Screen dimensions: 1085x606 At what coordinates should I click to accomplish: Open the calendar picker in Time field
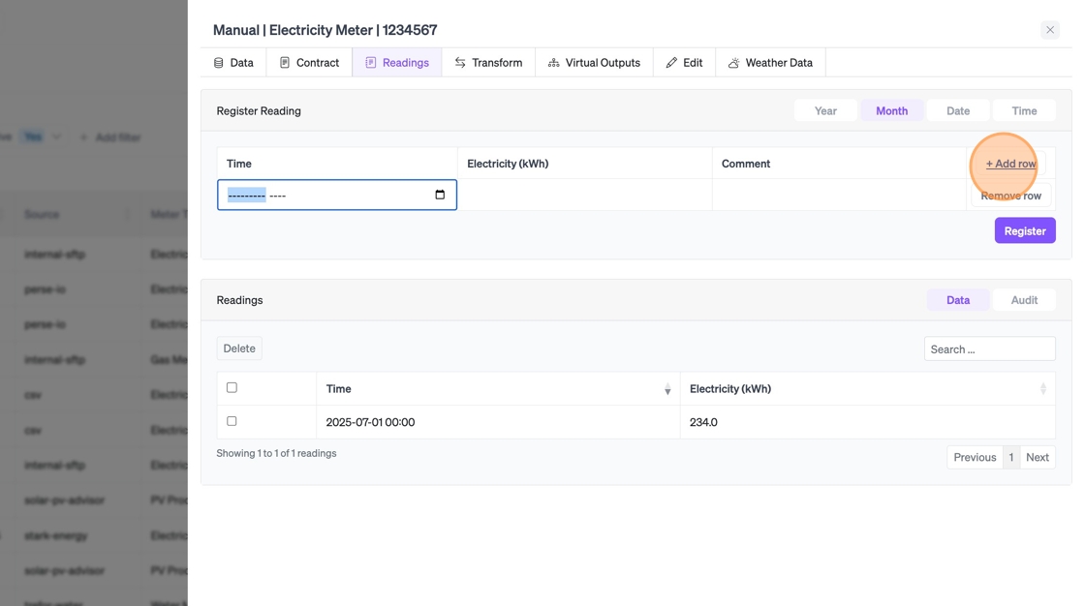pyautogui.click(x=440, y=195)
